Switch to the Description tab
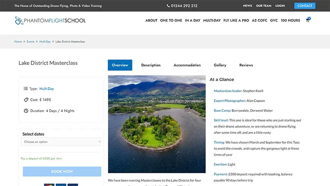The height and width of the screenshot is (186, 330). click(151, 65)
